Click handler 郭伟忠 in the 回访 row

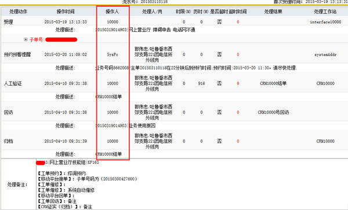coord(153,112)
